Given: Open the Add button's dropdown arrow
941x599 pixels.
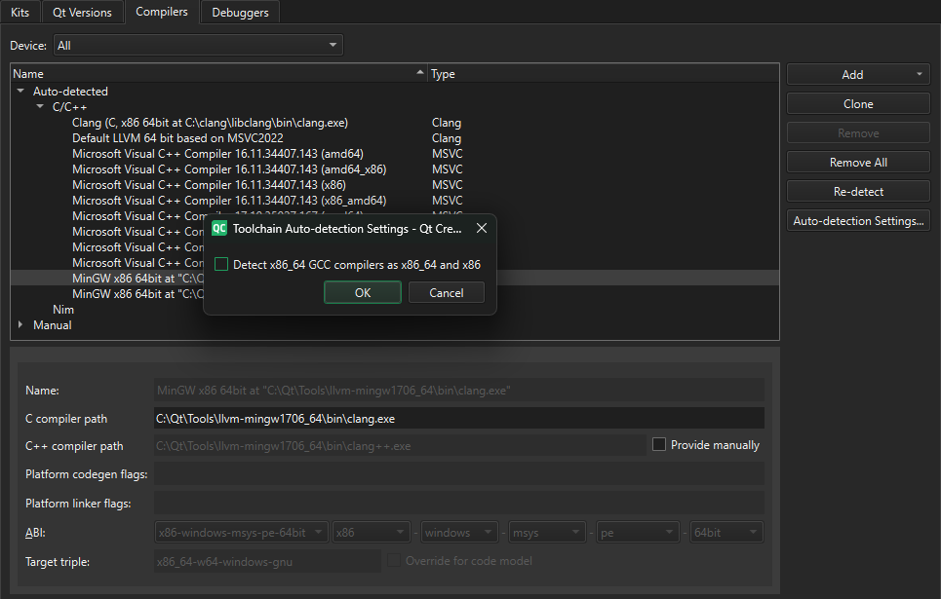Looking at the screenshot, I should click(920, 74).
